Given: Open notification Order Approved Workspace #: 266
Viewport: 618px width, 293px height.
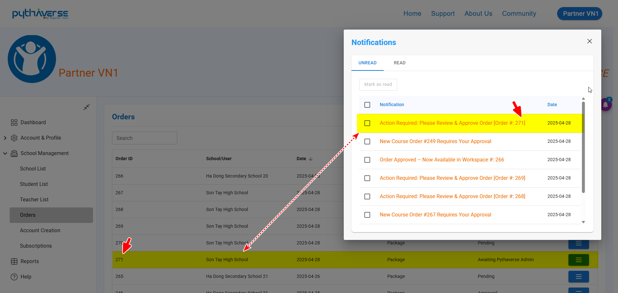Looking at the screenshot, I should coord(442,160).
